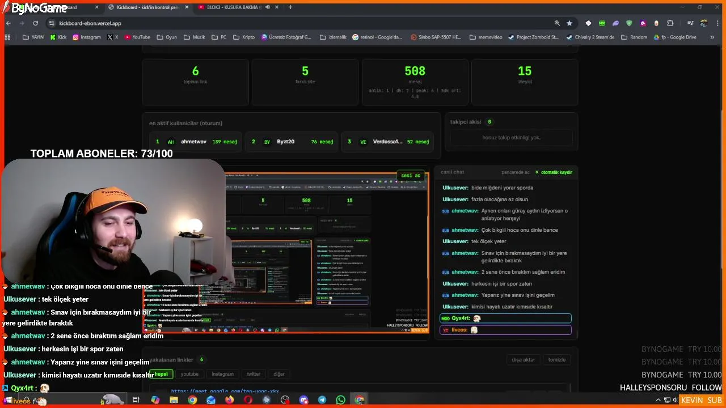The width and height of the screenshot is (726, 408).
Task: Open Task View on the taskbar
Action: pyautogui.click(x=136, y=400)
